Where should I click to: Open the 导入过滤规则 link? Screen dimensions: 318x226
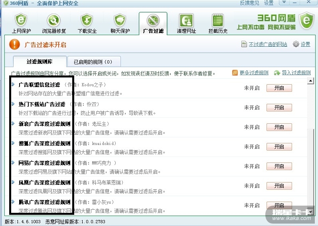(296, 73)
